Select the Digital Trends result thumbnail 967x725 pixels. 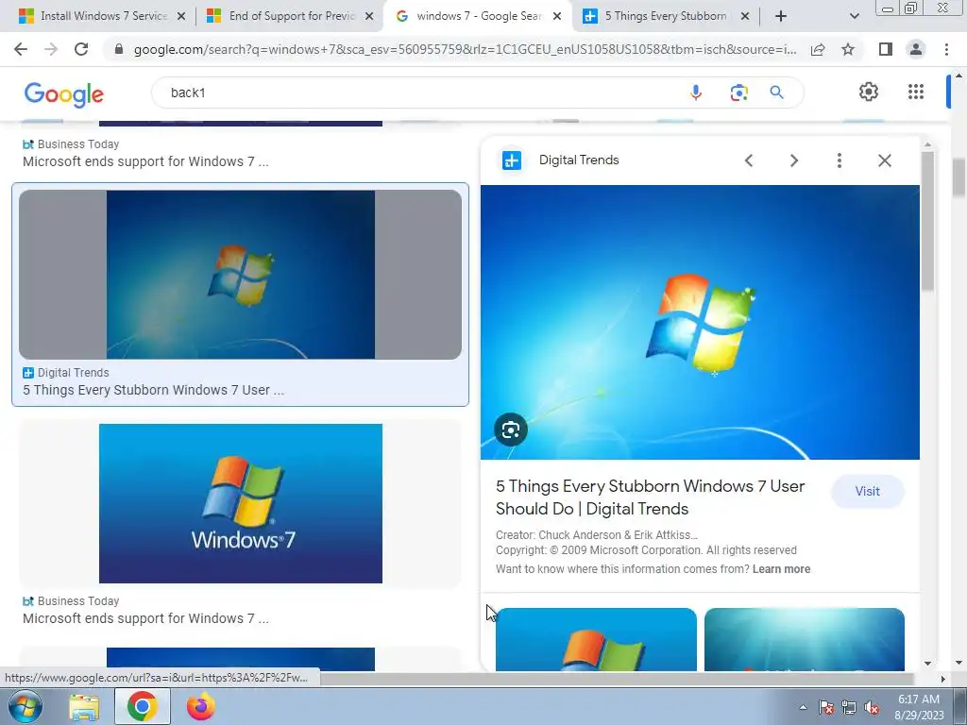point(241,275)
